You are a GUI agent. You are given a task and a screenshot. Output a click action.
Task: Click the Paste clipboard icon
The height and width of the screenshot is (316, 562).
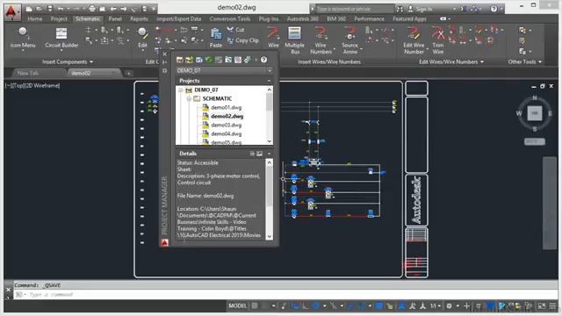click(216, 38)
